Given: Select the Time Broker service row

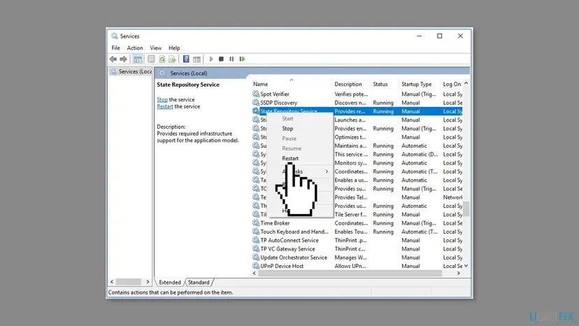Looking at the screenshot, I should click(357, 223).
